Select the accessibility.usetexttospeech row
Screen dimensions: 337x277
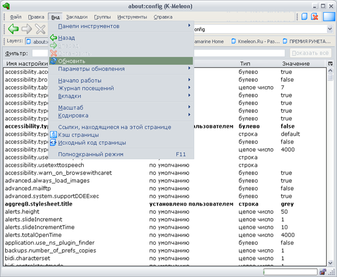(165, 165)
